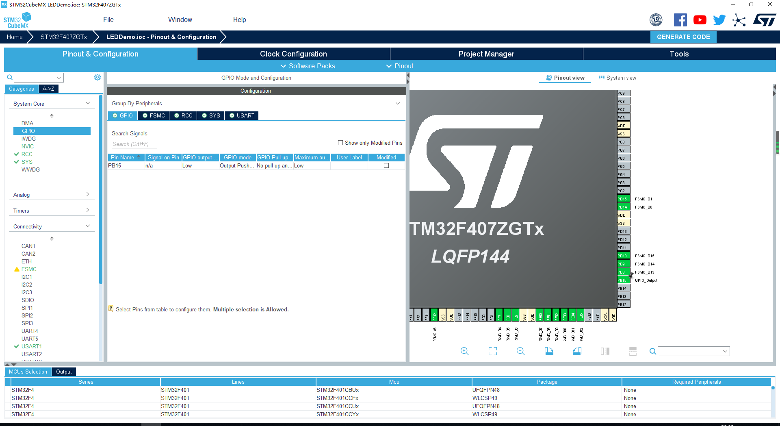Image resolution: width=780 pixels, height=426 pixels.
Task: Select the DMA tree item
Action: [27, 123]
